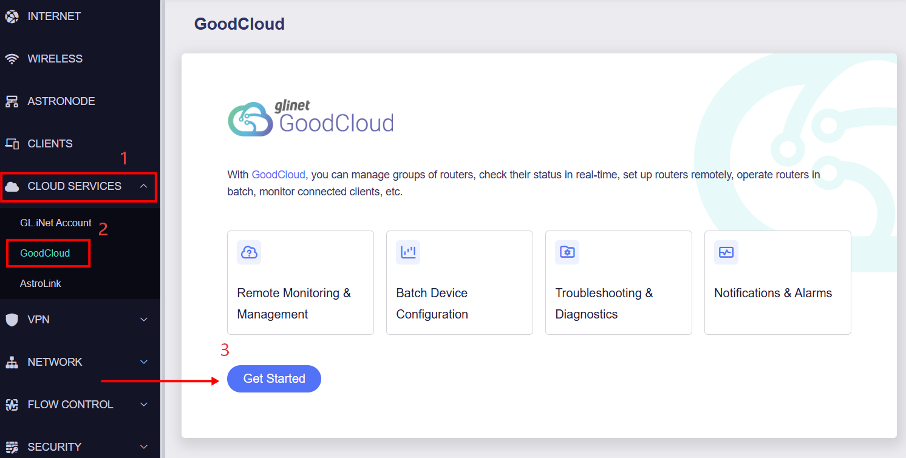Expand the VPN menu chevron
906x458 pixels.
[x=144, y=320]
